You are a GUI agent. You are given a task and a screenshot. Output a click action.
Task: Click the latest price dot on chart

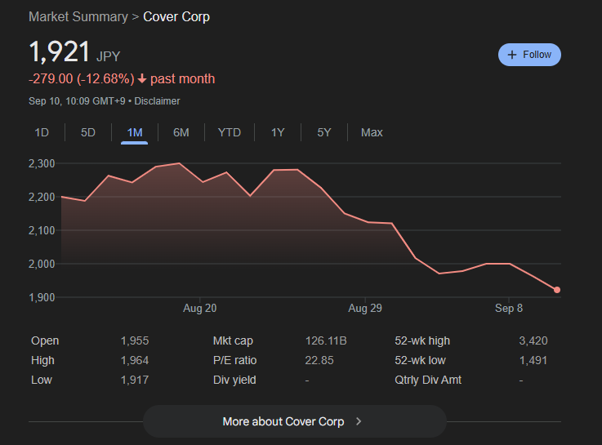tap(557, 290)
